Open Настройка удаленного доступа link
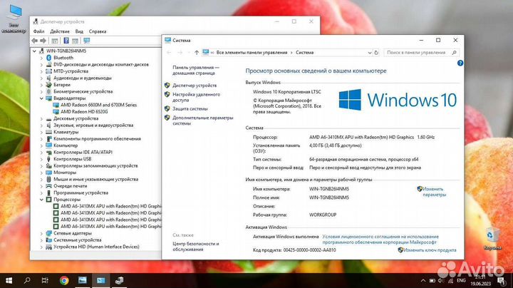The width and height of the screenshot is (513, 288). tap(197, 97)
